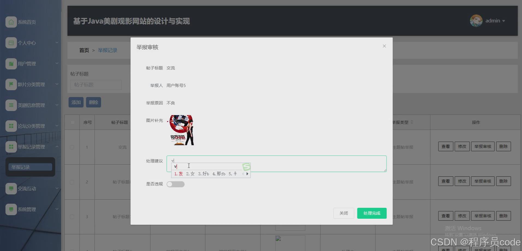Check the checkbox for row 1
Screen dimensions: 522x251
click(x=72, y=147)
